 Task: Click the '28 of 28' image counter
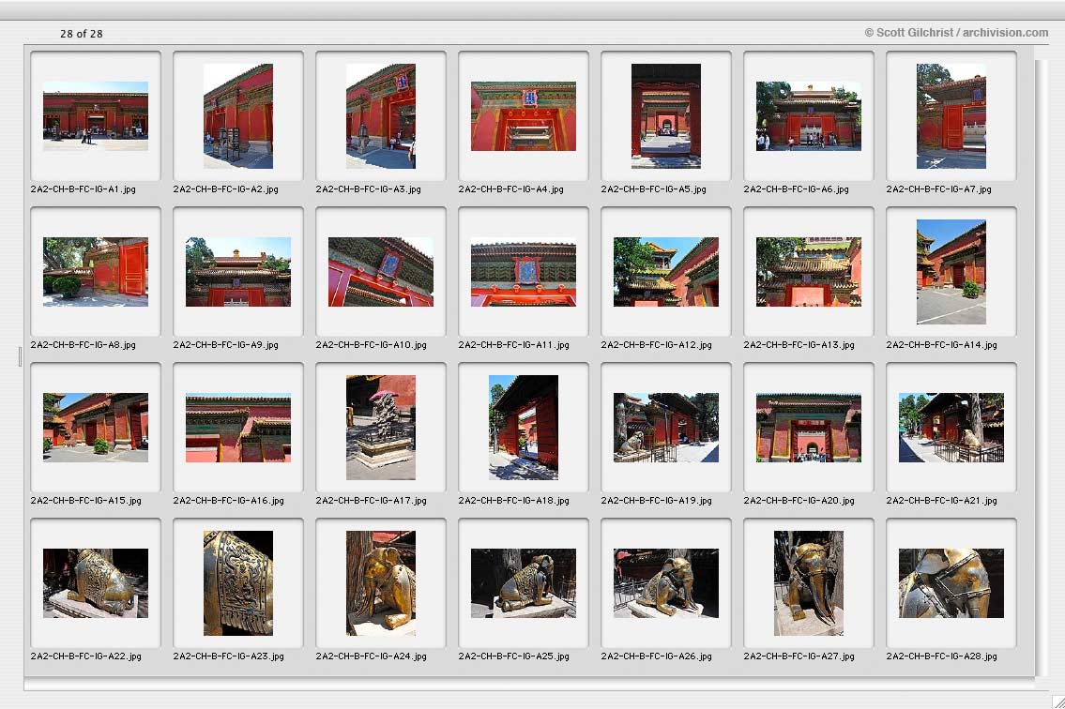point(82,33)
